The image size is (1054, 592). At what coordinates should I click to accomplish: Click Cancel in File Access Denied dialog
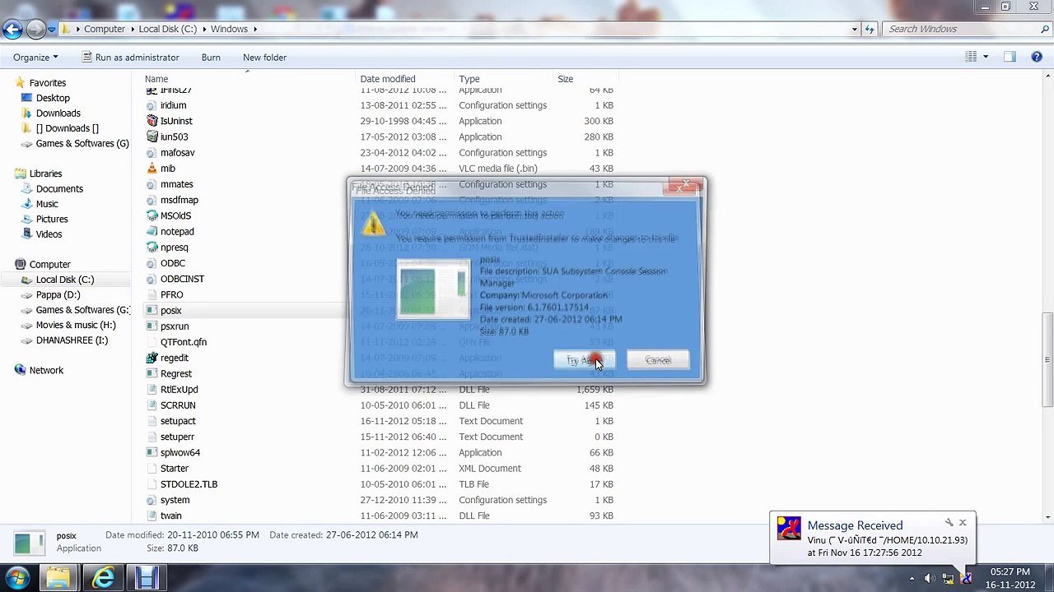(x=658, y=360)
